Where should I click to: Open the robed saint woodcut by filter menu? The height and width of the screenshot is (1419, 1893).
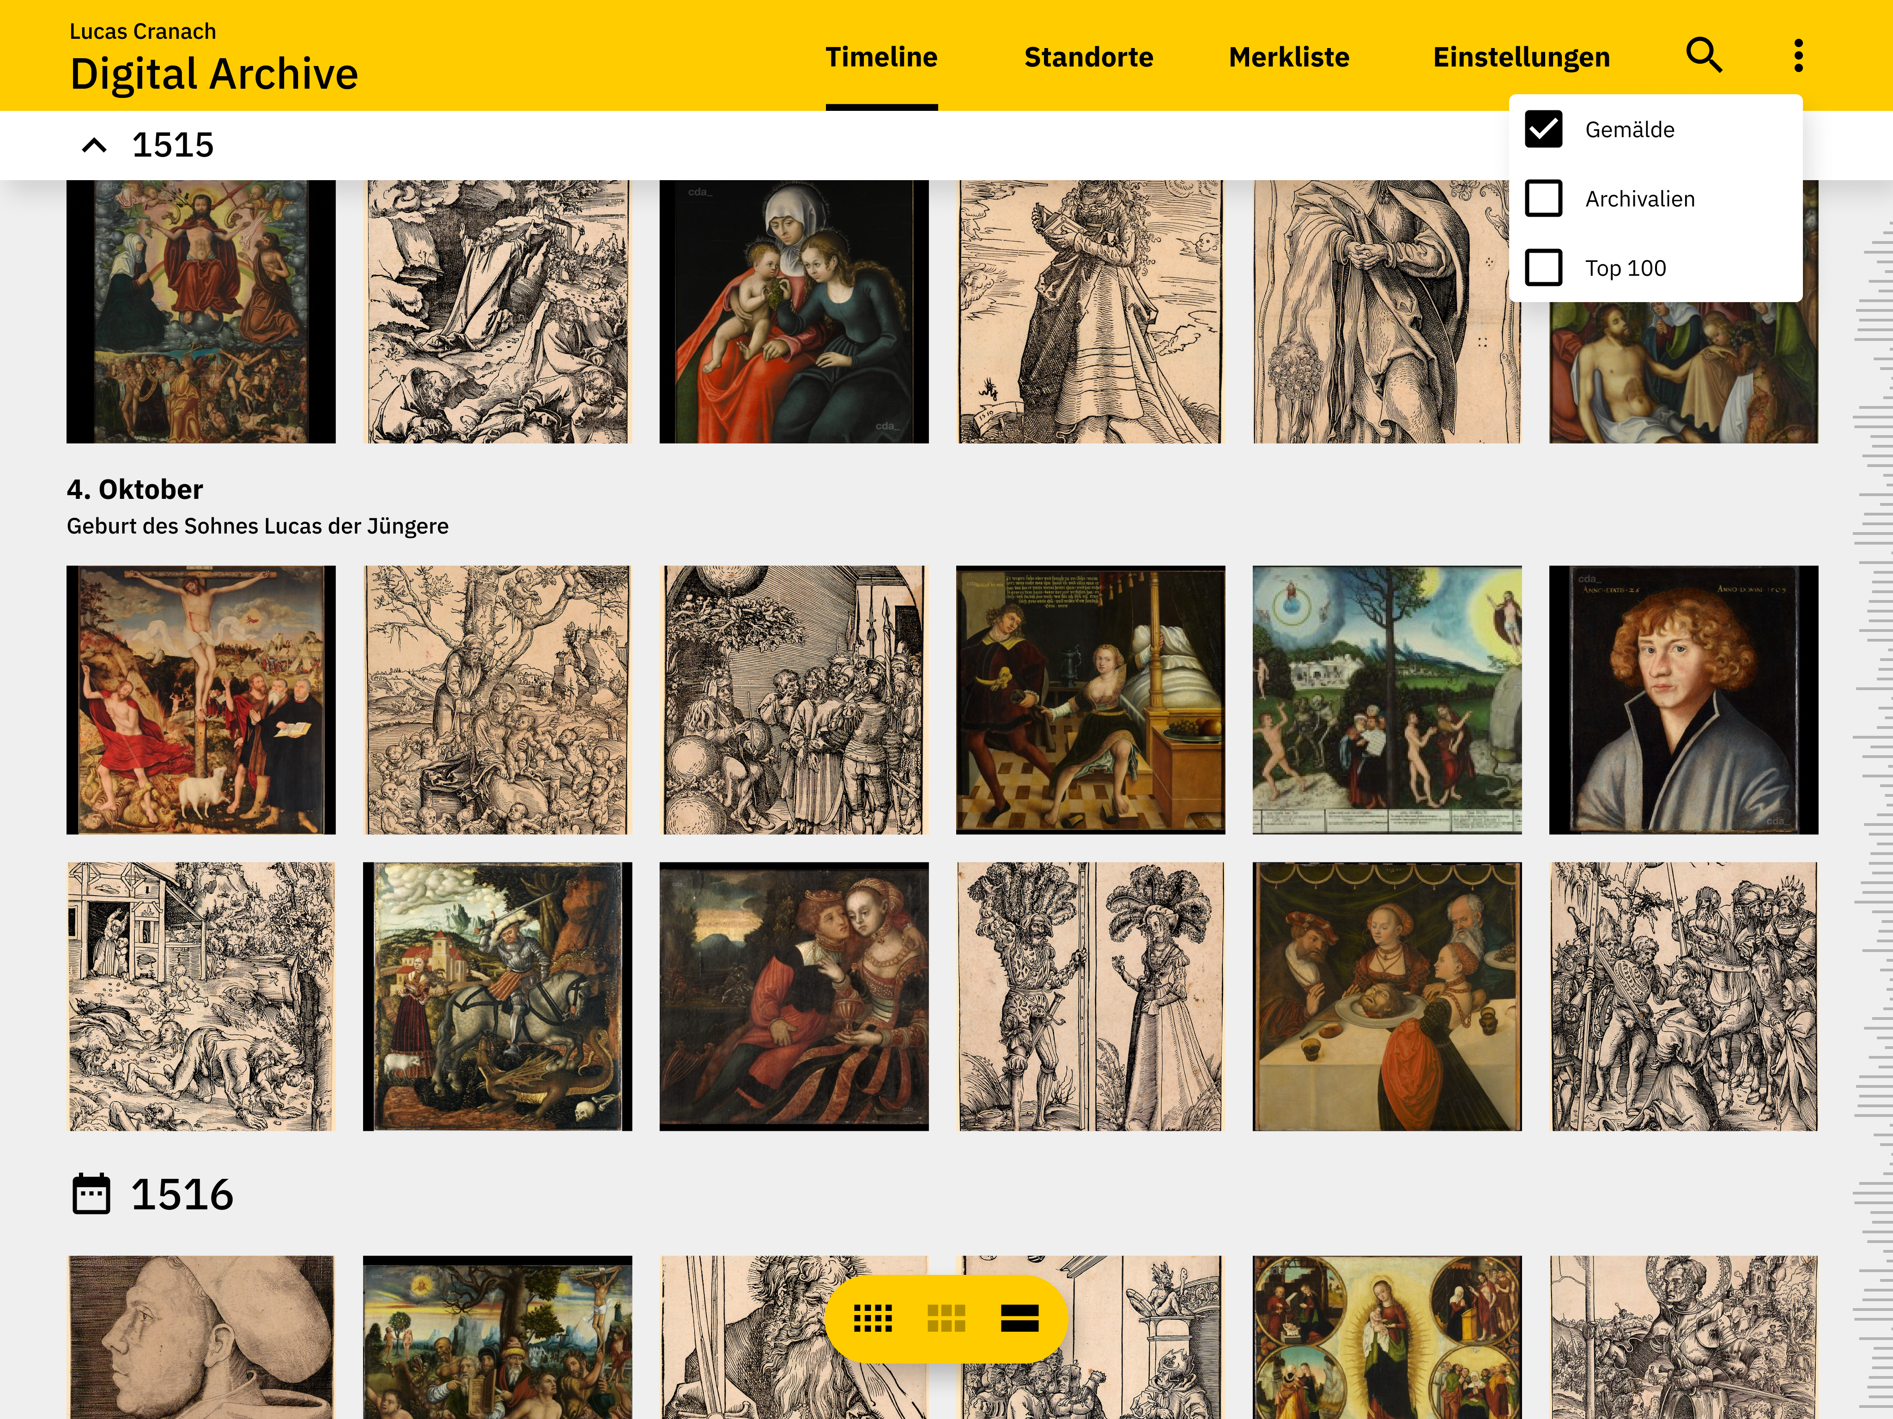point(1386,311)
